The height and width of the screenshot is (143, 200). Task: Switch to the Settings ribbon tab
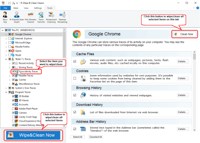pos(38,8)
